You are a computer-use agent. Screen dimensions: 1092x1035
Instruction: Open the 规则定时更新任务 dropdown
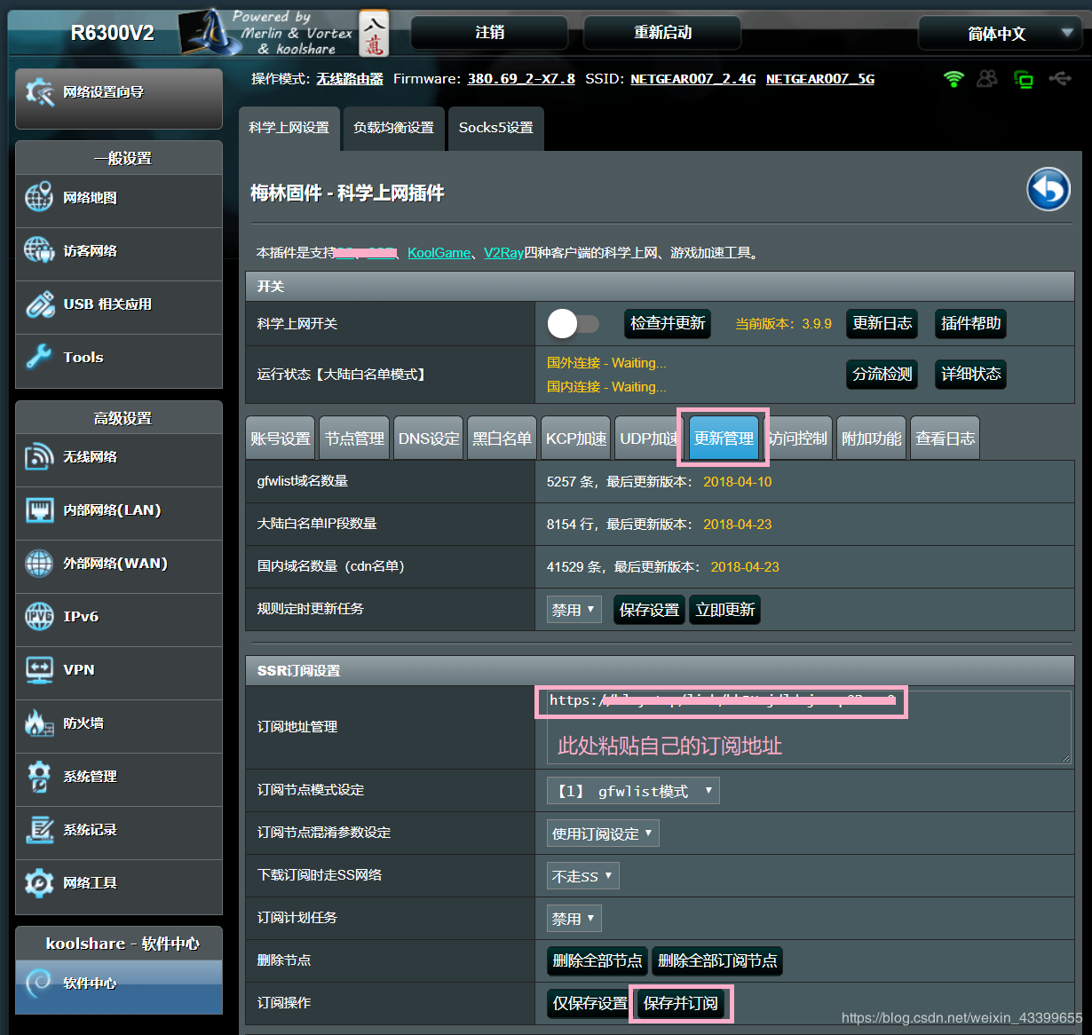pyautogui.click(x=574, y=609)
